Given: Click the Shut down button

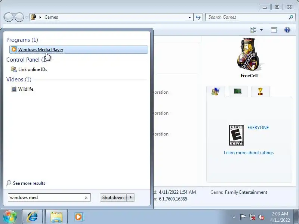Looking at the screenshot, I should (x=113, y=197).
